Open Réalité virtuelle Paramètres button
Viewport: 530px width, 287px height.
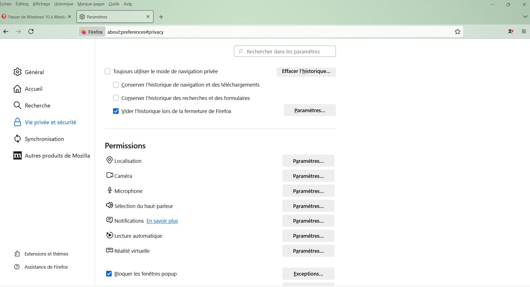coord(308,251)
